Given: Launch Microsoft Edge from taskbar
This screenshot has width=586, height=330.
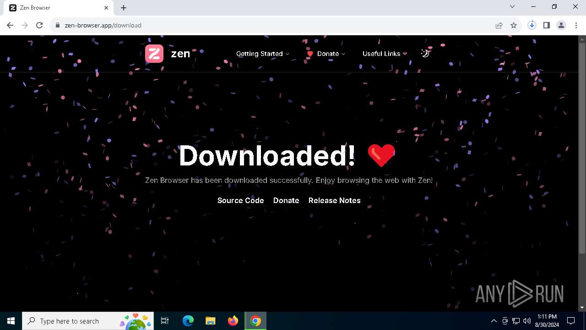Looking at the screenshot, I should [x=188, y=321].
